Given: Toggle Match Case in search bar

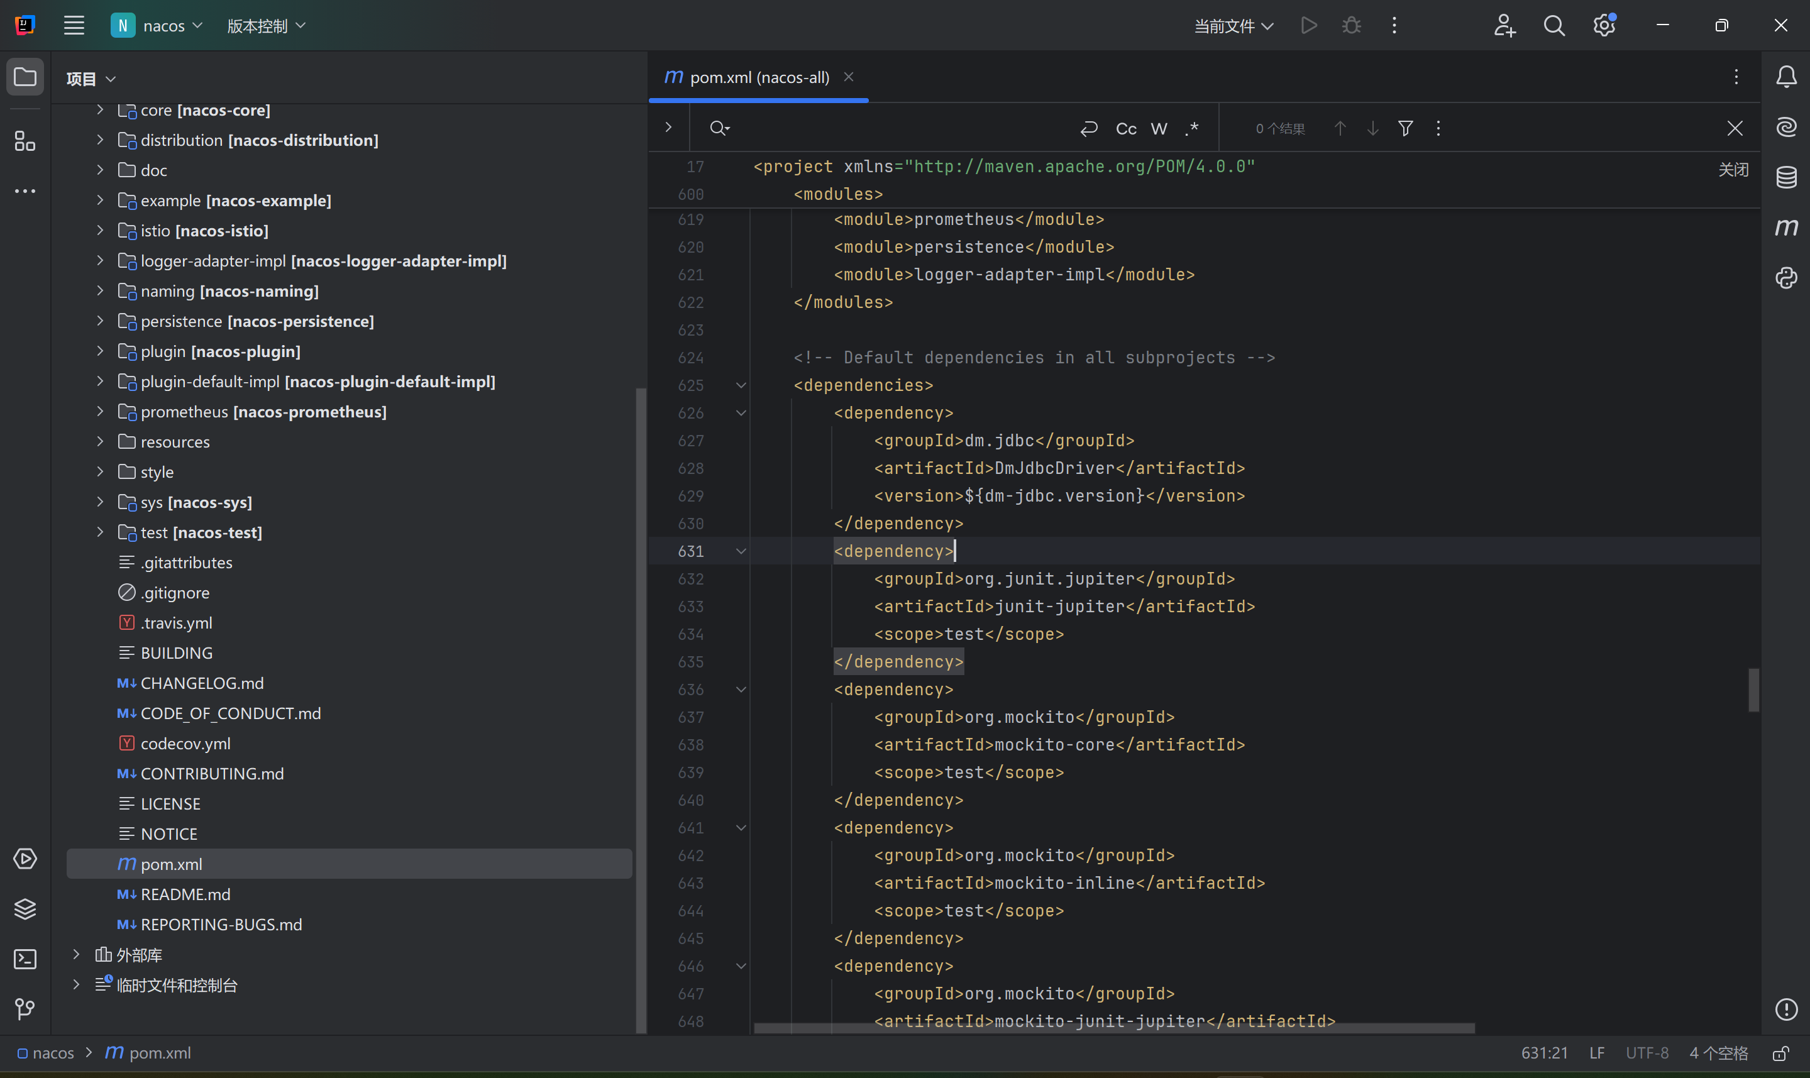Looking at the screenshot, I should tap(1126, 129).
